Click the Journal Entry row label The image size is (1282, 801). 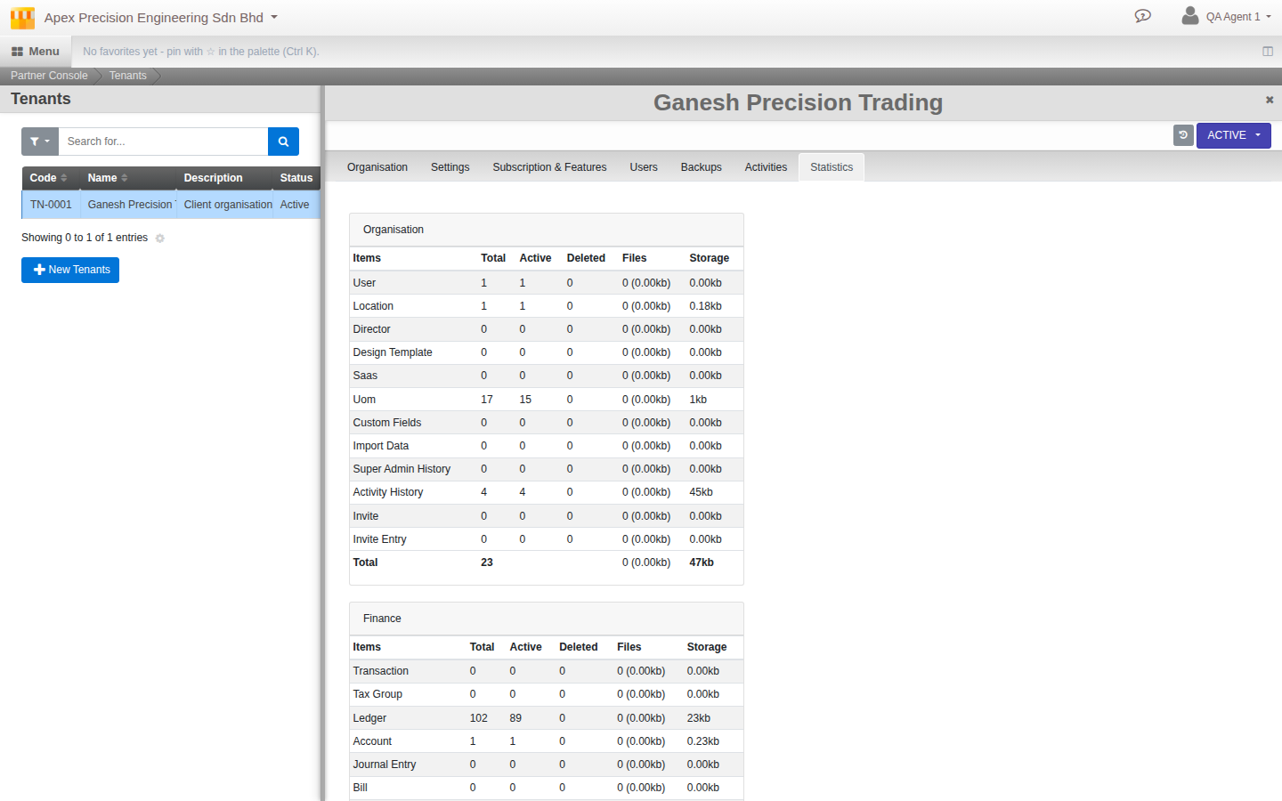click(385, 765)
